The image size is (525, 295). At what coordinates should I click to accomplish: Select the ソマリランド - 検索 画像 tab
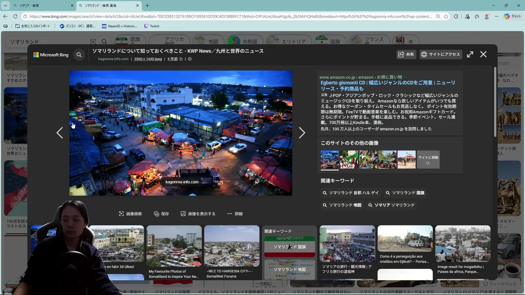pyautogui.click(x=109, y=5)
